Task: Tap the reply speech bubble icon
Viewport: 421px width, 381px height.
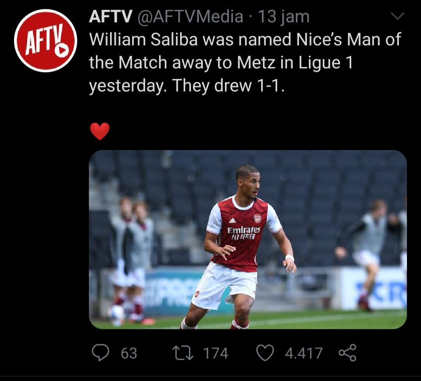Action: (100, 353)
